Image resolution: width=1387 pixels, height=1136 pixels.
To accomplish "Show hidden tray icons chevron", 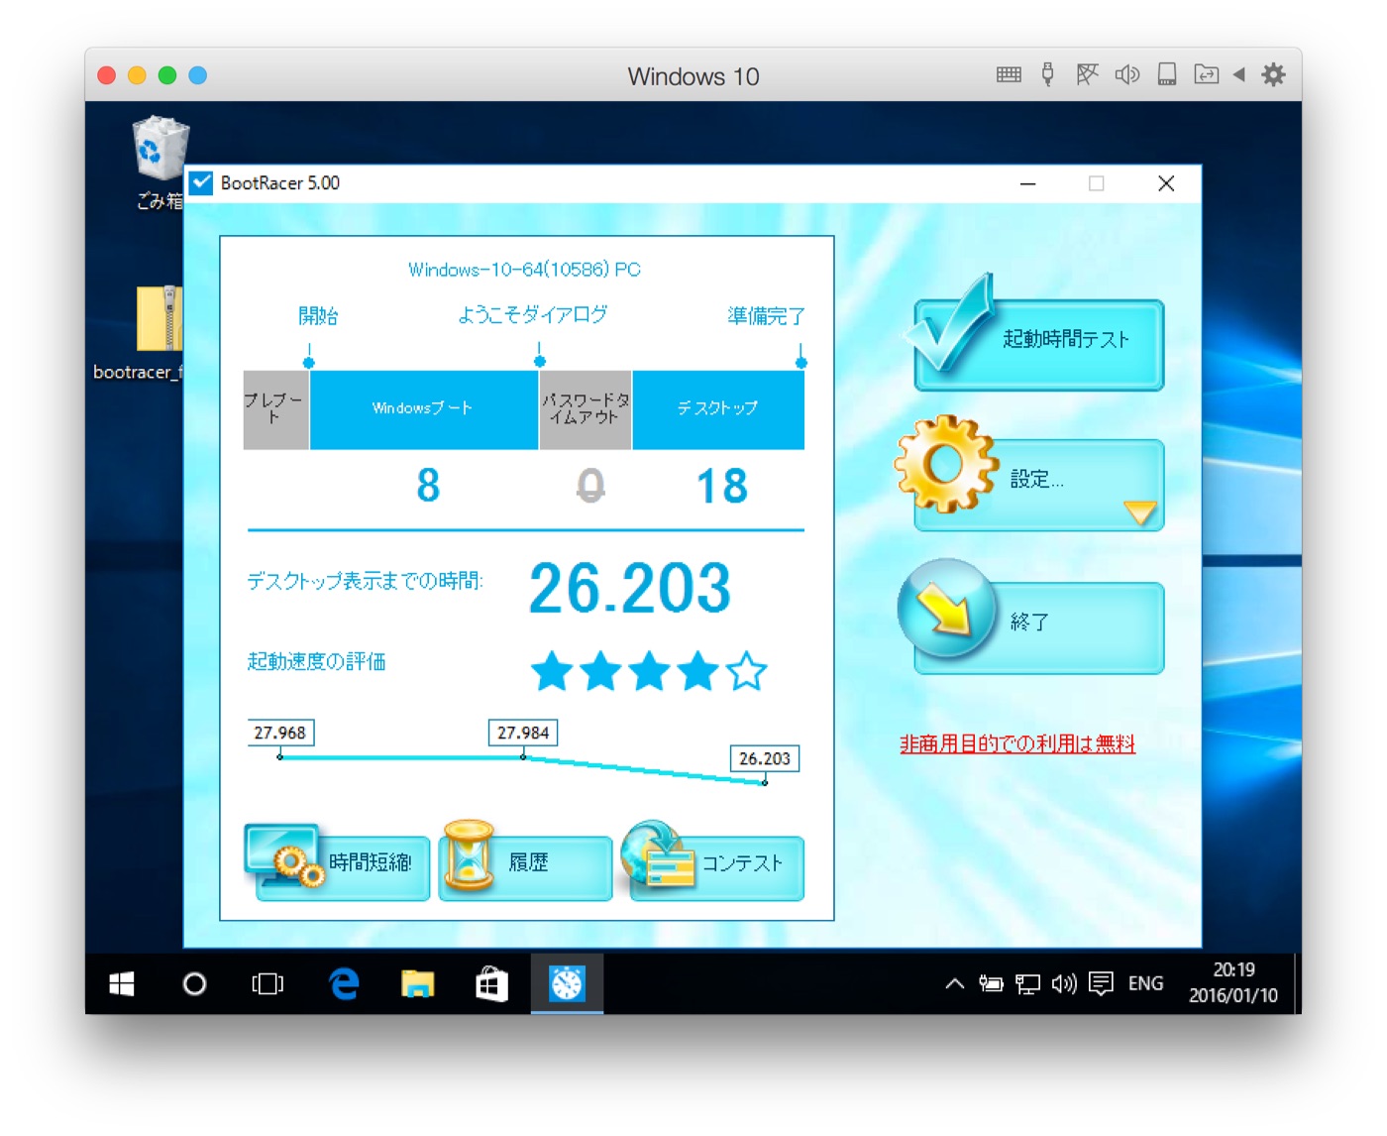I will click(954, 983).
